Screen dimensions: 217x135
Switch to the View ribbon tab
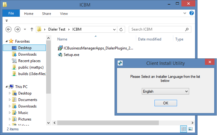point(64,14)
